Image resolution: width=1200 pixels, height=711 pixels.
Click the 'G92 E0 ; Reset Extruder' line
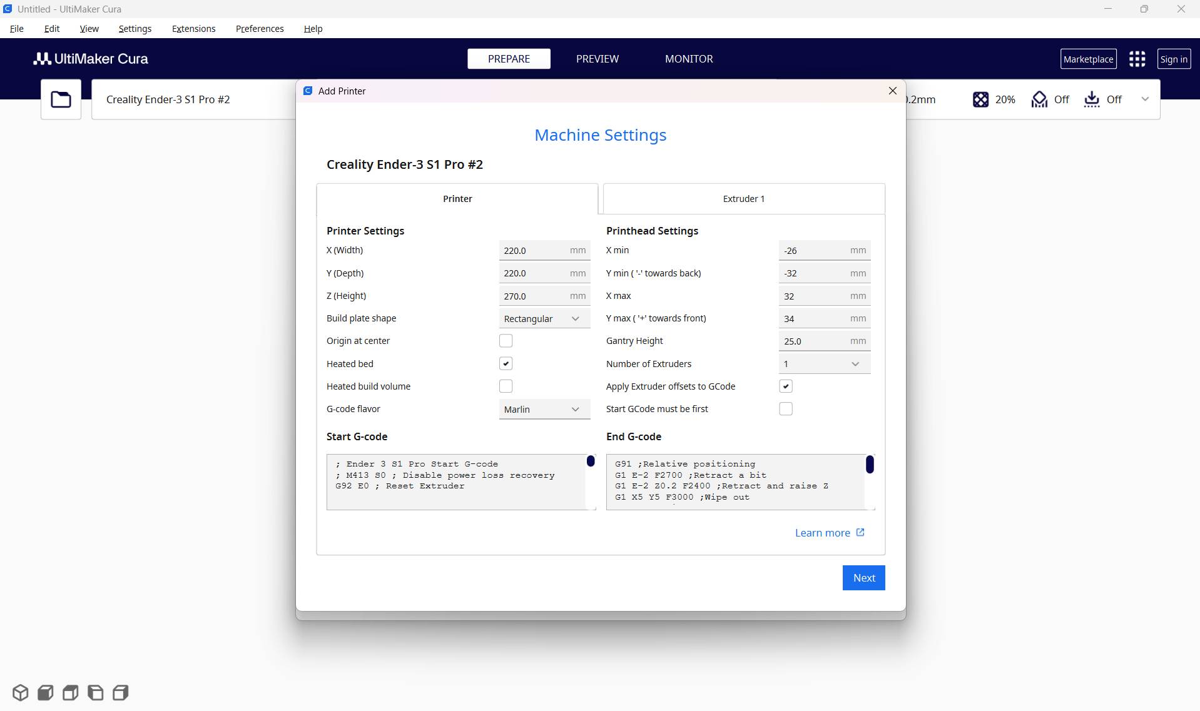400,486
